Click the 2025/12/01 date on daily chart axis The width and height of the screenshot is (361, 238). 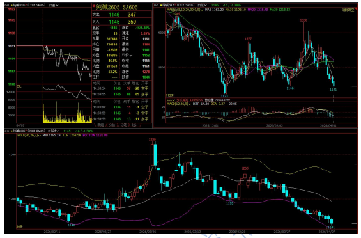210,125
